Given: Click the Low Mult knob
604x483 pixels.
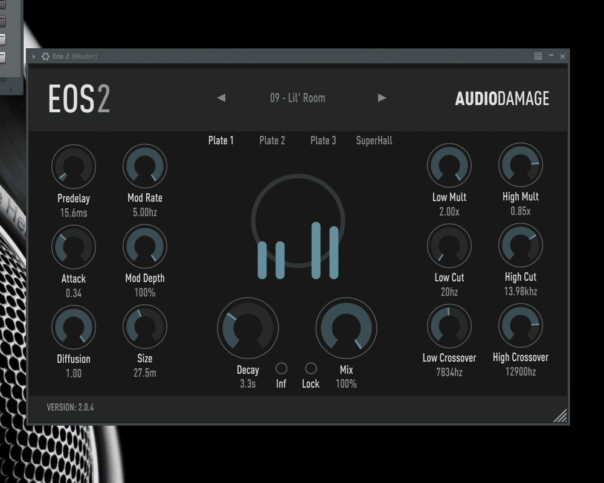Looking at the screenshot, I should (449, 165).
